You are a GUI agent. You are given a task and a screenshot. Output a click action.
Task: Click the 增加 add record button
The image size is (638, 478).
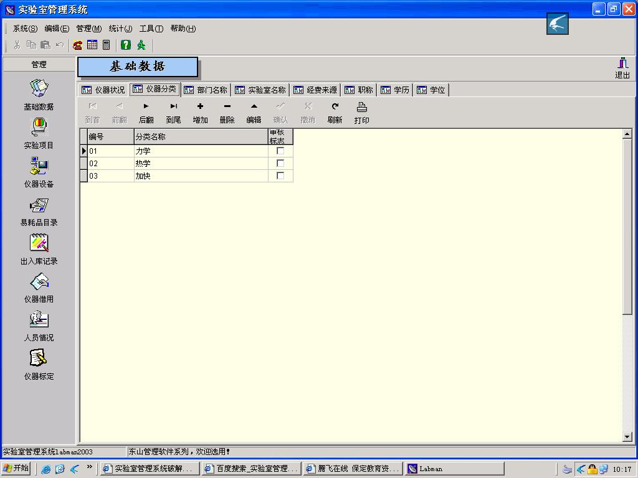(200, 113)
